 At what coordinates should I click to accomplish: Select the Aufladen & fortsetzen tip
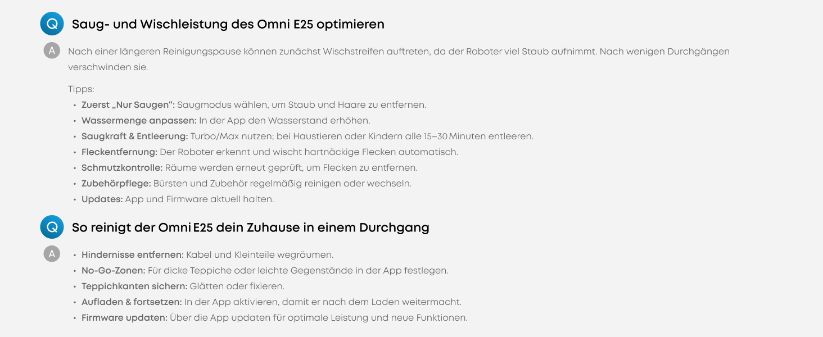132,302
